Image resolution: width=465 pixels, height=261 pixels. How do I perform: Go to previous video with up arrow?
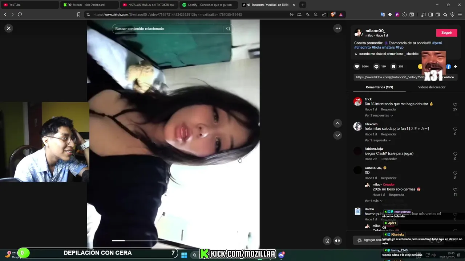tap(337, 123)
